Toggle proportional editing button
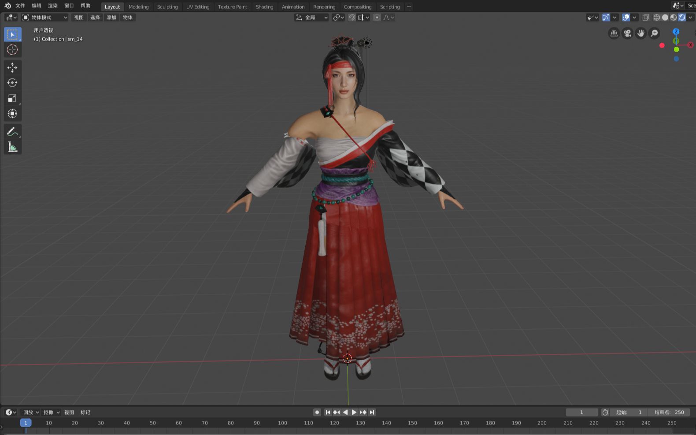 click(377, 18)
